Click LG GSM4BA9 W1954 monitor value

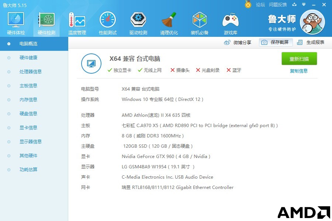coord(158,167)
